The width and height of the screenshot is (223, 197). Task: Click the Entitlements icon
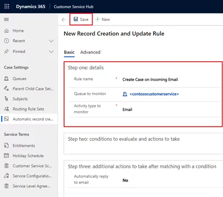(6, 145)
